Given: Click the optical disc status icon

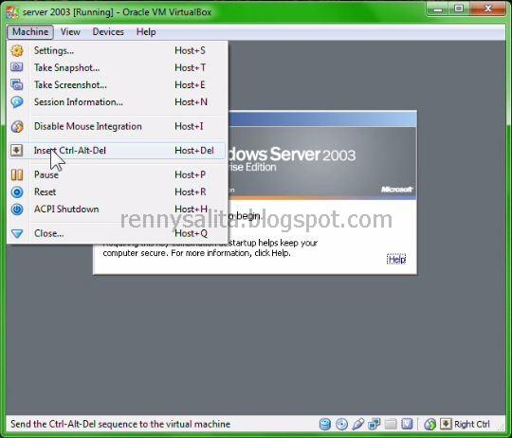Looking at the screenshot, I should click(x=341, y=425).
